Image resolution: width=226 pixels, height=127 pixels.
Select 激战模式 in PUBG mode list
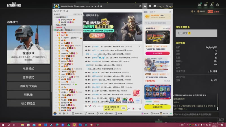coord(29,77)
